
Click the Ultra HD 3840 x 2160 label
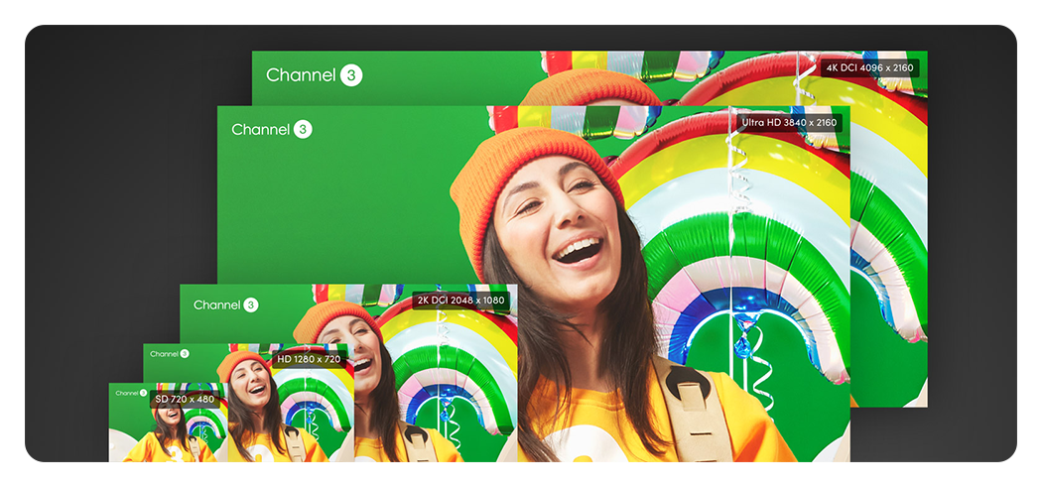coord(791,123)
